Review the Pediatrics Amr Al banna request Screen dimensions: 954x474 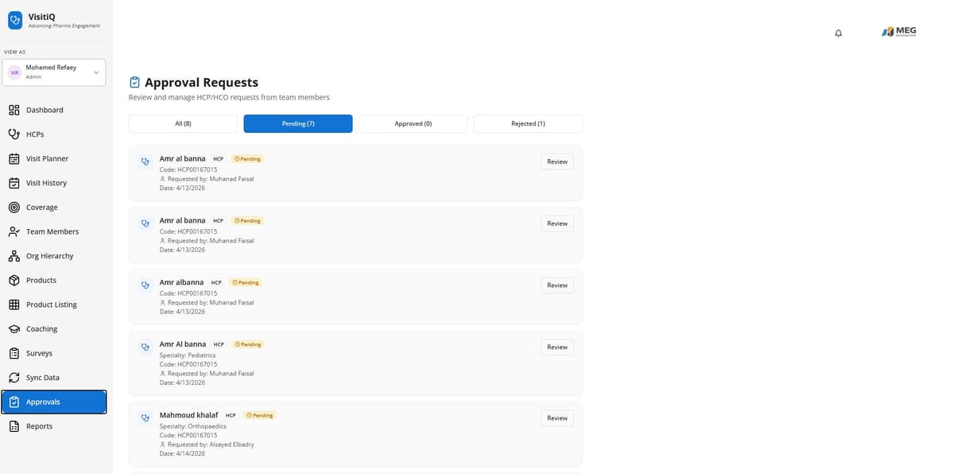pyautogui.click(x=556, y=347)
